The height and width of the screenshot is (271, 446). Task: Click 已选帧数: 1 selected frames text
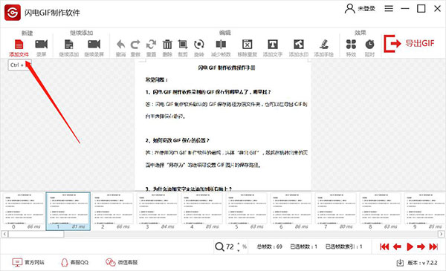click(x=303, y=246)
